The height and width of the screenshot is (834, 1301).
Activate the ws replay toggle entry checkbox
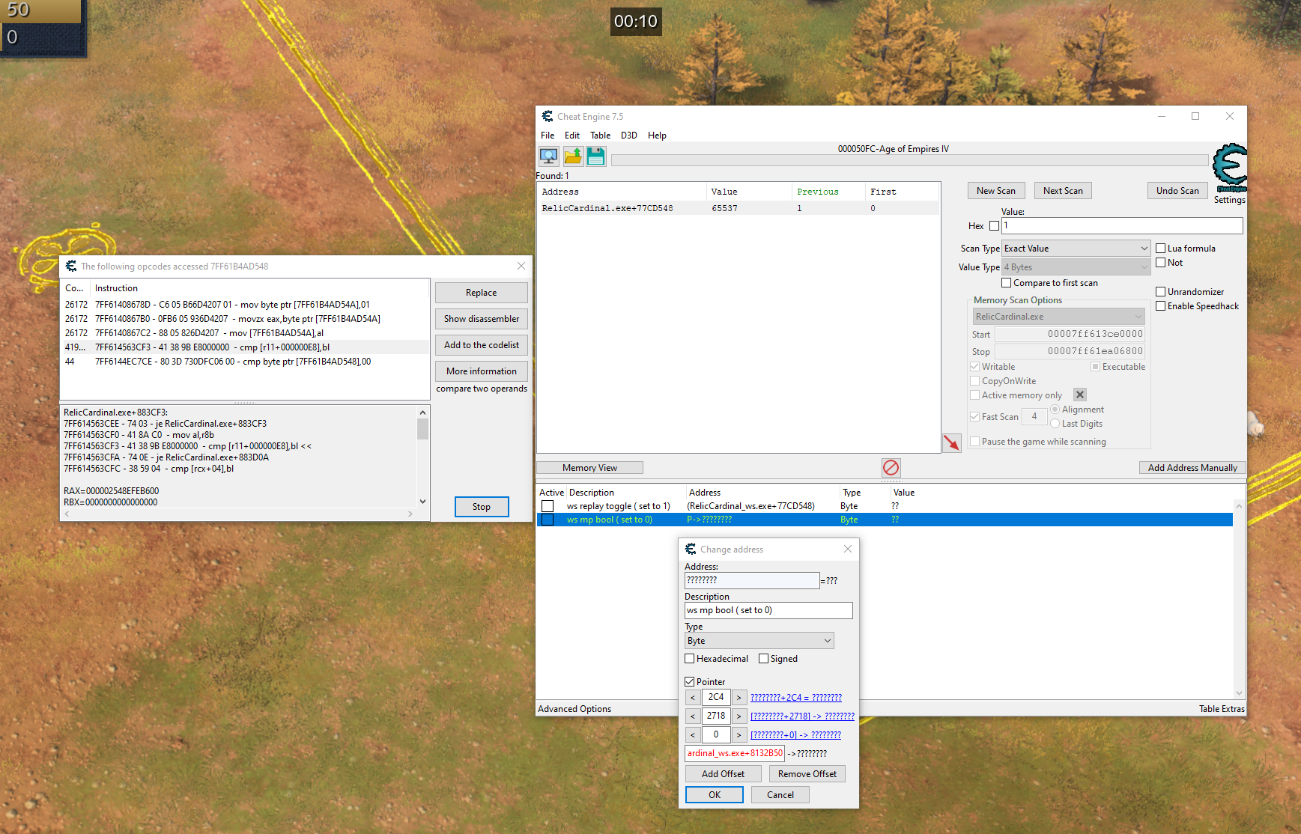(x=548, y=506)
